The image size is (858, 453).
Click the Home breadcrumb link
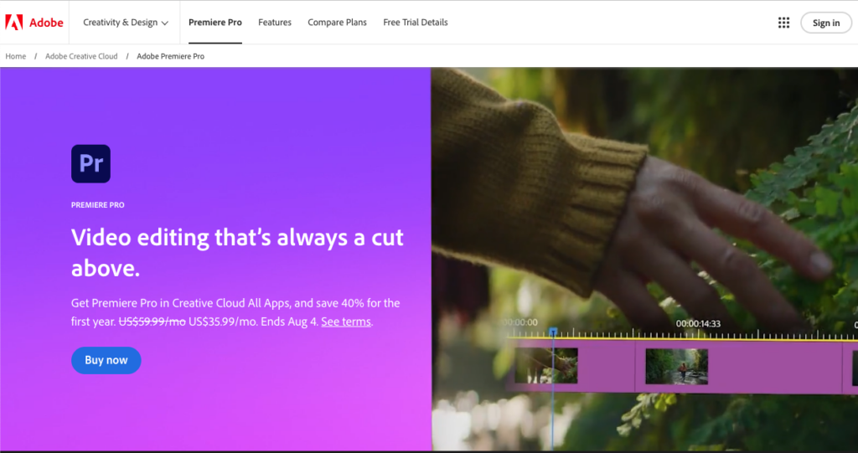click(16, 56)
